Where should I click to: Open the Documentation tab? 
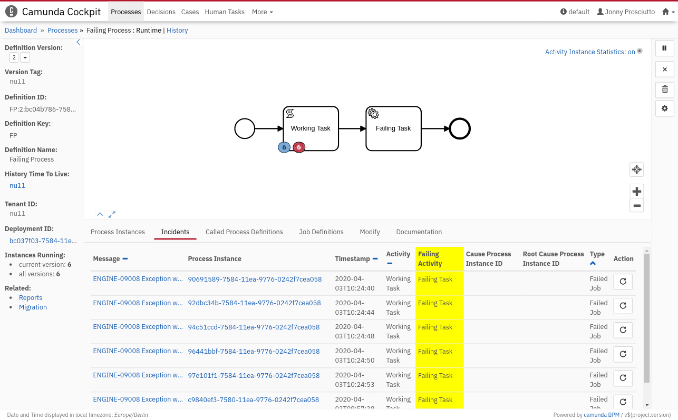(x=419, y=232)
